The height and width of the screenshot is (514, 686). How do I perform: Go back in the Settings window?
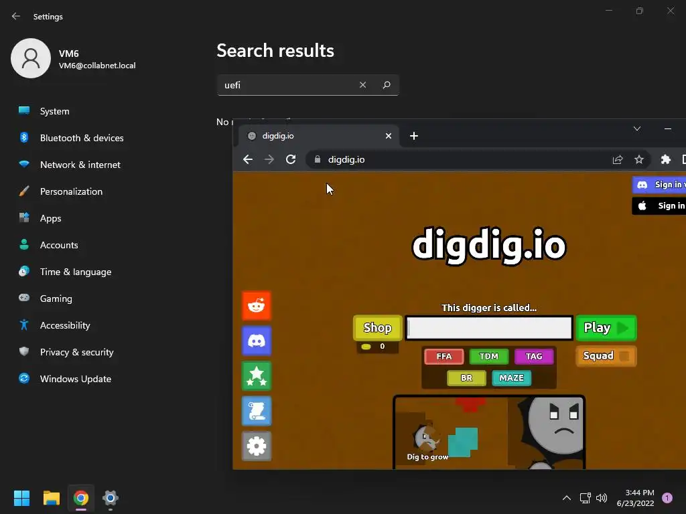point(16,16)
